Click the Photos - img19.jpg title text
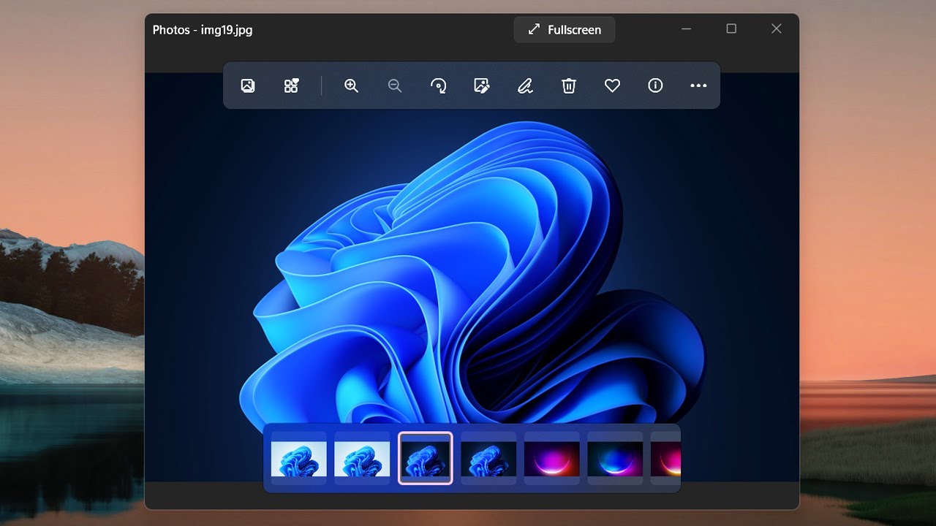Screen dimensions: 936x526 tap(203, 30)
